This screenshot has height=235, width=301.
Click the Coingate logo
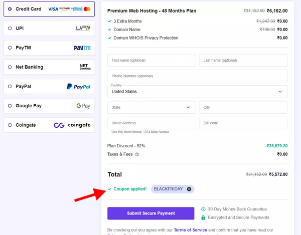click(72, 125)
